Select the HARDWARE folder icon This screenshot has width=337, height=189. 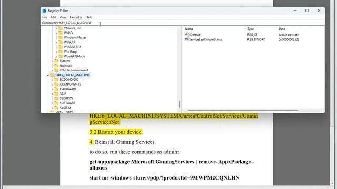(56, 89)
